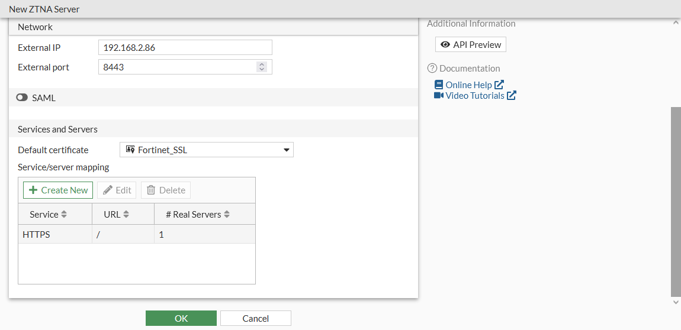681x330 pixels.
Task: Click external link icon beside Video Tutorials
Action: tap(512, 96)
